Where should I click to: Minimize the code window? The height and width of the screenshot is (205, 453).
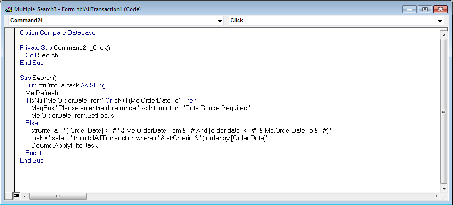[409, 9]
